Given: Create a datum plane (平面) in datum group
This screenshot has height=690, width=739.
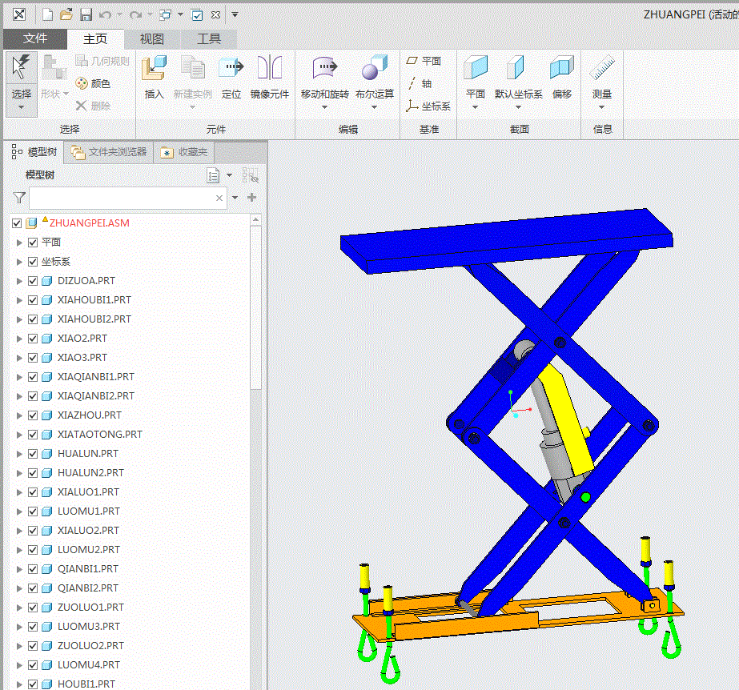Looking at the screenshot, I should pos(424,61).
